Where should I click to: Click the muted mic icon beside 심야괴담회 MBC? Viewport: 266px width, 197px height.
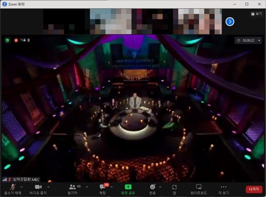pyautogui.click(x=10, y=180)
